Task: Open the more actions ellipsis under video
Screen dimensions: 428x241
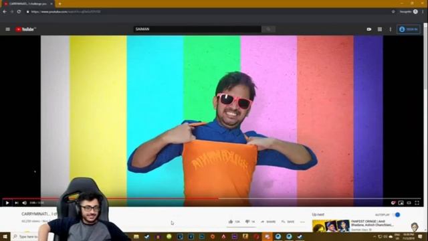Action: pos(302,222)
